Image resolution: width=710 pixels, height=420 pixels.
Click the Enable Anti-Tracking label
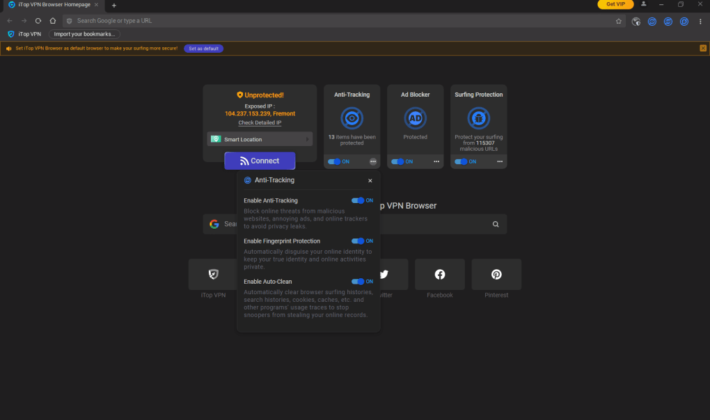(x=270, y=200)
